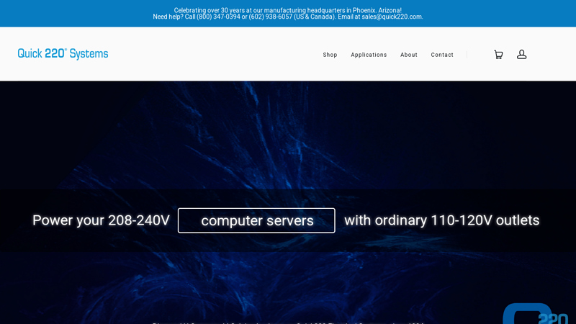Click empty header space right of the logo
The width and height of the screenshot is (576, 324).
(x=216, y=55)
